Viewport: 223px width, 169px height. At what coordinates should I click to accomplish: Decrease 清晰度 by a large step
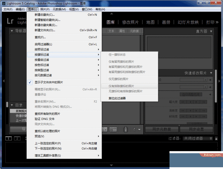tap(183, 111)
